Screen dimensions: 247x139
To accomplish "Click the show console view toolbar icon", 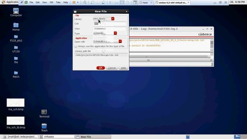I will click(x=135, y=2).
